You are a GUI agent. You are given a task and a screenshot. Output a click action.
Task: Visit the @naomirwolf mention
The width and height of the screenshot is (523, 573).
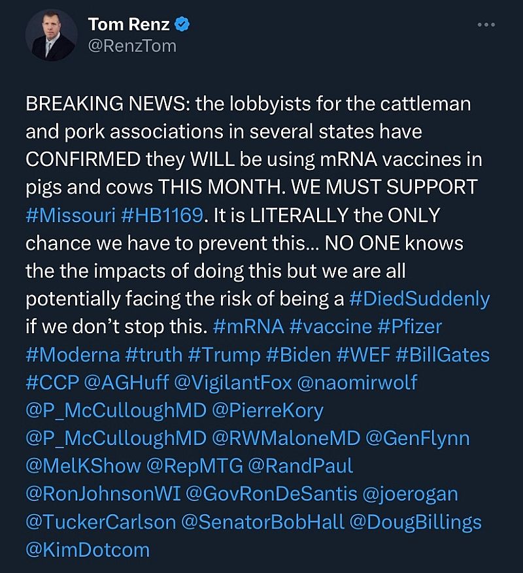point(357,382)
